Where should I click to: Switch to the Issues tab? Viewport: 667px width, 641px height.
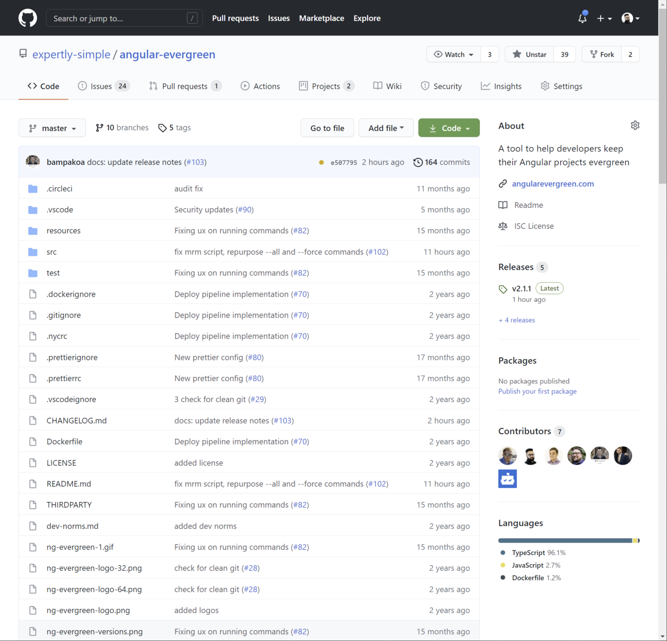click(103, 86)
